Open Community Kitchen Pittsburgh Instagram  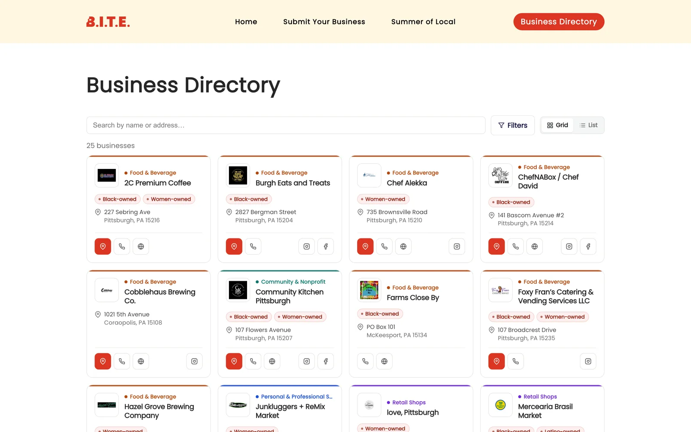pyautogui.click(x=307, y=361)
